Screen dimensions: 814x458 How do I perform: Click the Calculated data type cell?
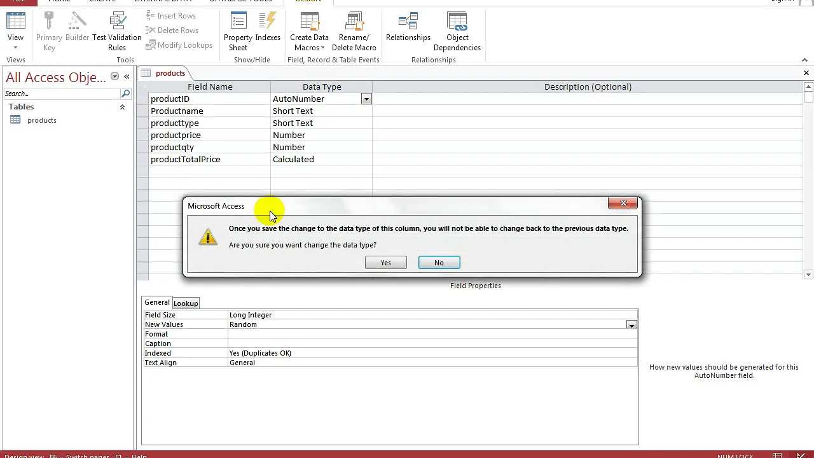coord(321,159)
